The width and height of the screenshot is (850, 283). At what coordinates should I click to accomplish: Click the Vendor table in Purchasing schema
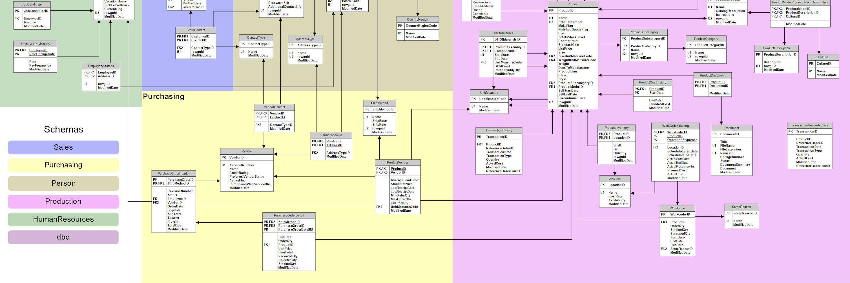click(247, 151)
